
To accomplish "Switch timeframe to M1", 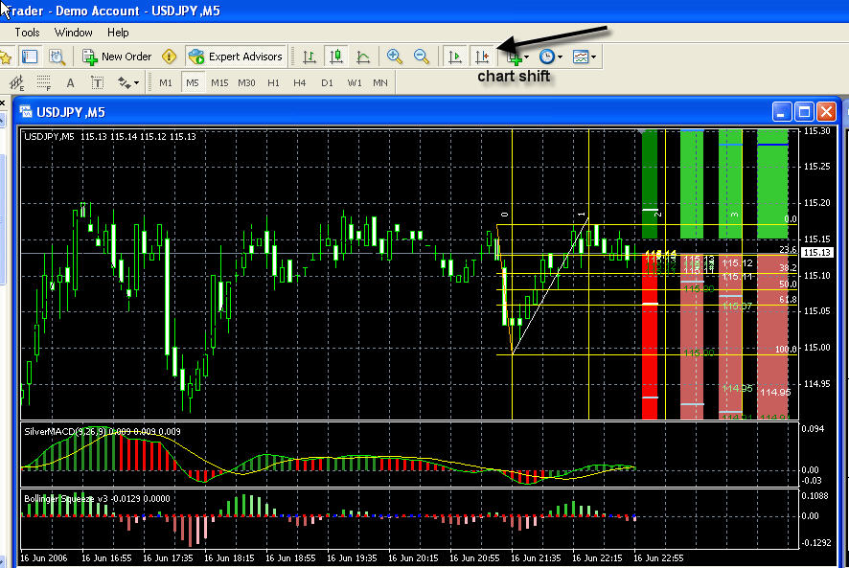I will [x=166, y=82].
